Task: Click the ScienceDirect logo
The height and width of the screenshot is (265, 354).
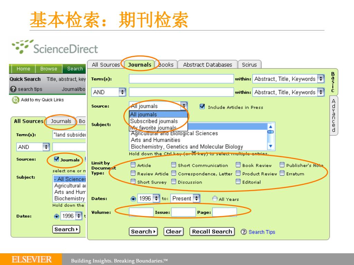Action: click(55, 47)
